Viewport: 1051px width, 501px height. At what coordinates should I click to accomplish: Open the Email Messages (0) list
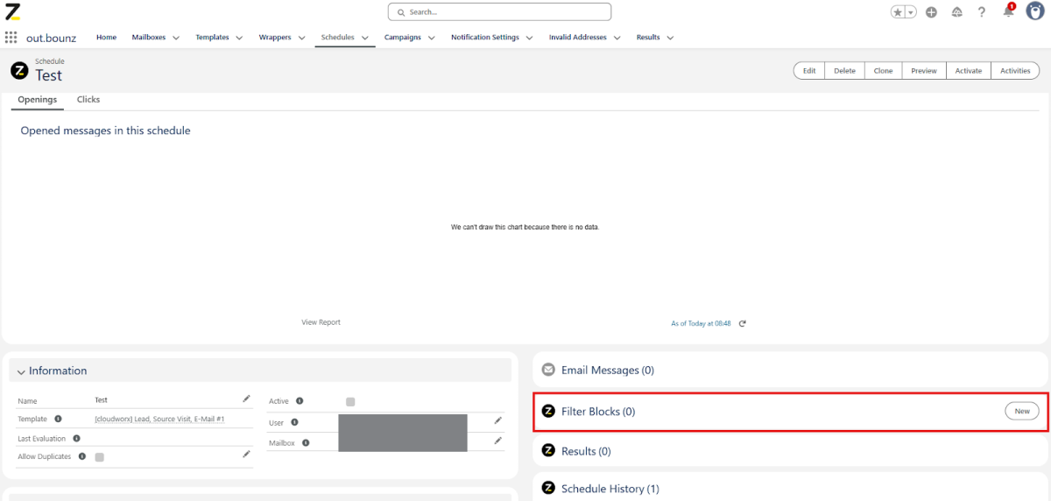tap(608, 370)
